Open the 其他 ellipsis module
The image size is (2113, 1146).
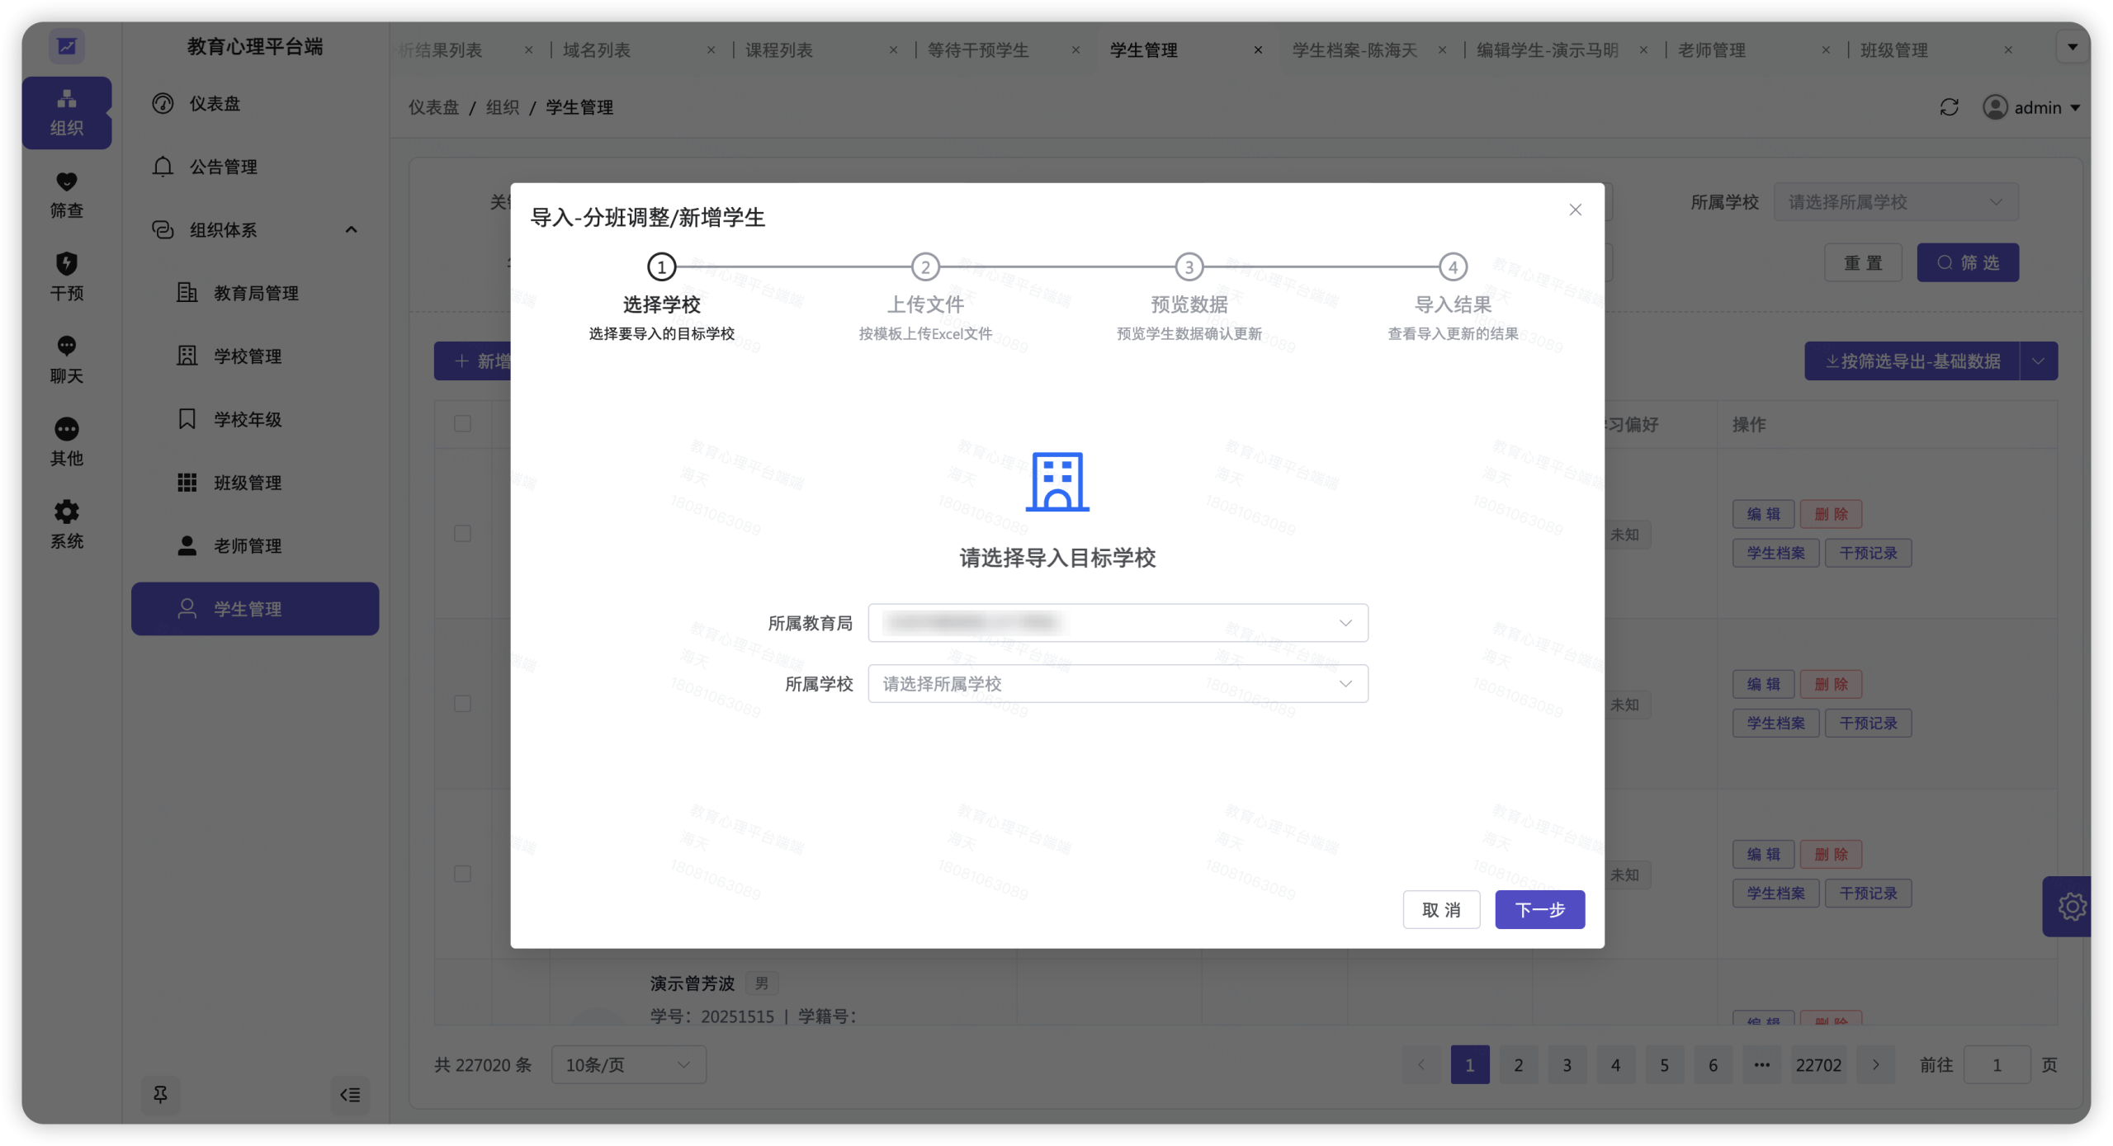point(67,442)
